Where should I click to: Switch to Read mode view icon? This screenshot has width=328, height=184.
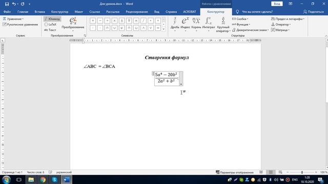[x=261, y=172]
